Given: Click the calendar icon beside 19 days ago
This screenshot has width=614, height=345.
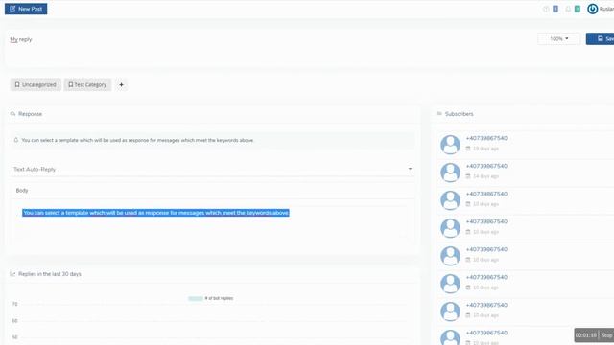Looking at the screenshot, I should [468, 149].
